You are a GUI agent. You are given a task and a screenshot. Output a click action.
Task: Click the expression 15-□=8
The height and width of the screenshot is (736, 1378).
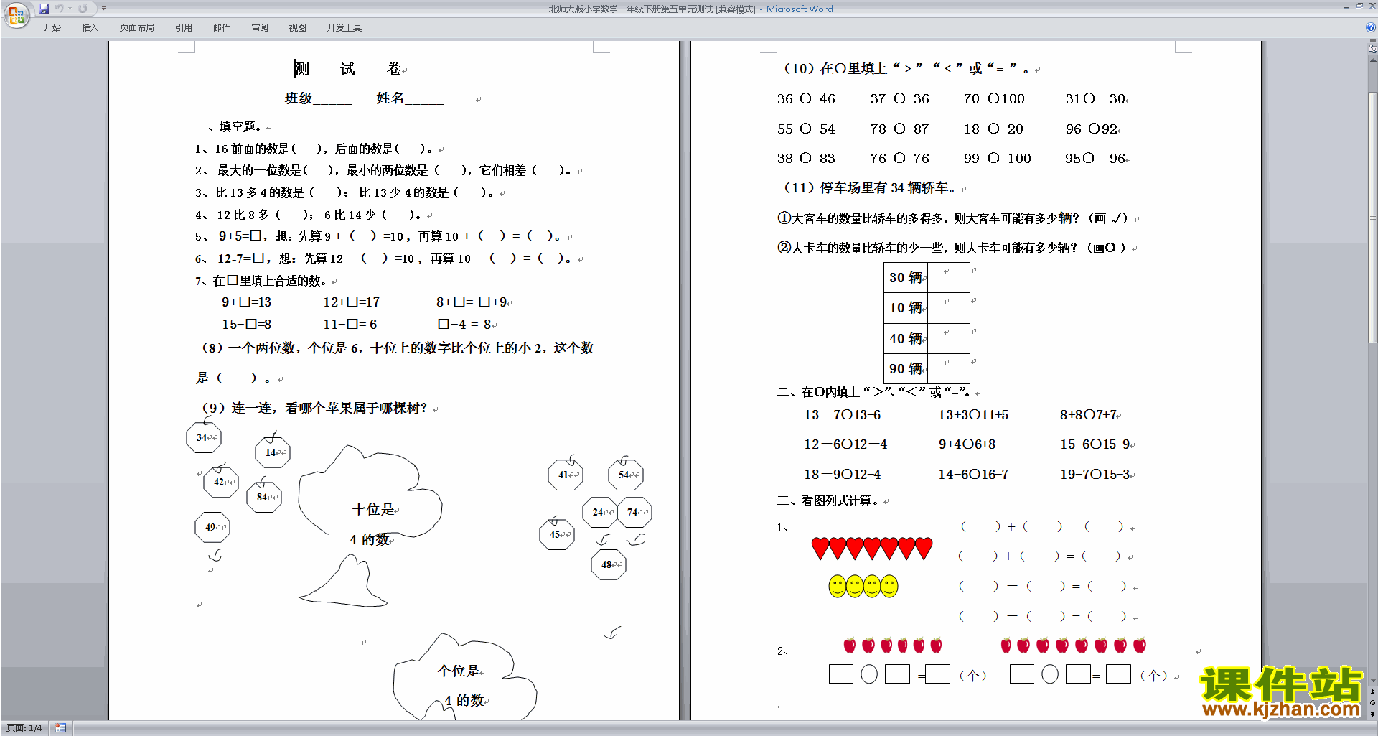(x=246, y=325)
